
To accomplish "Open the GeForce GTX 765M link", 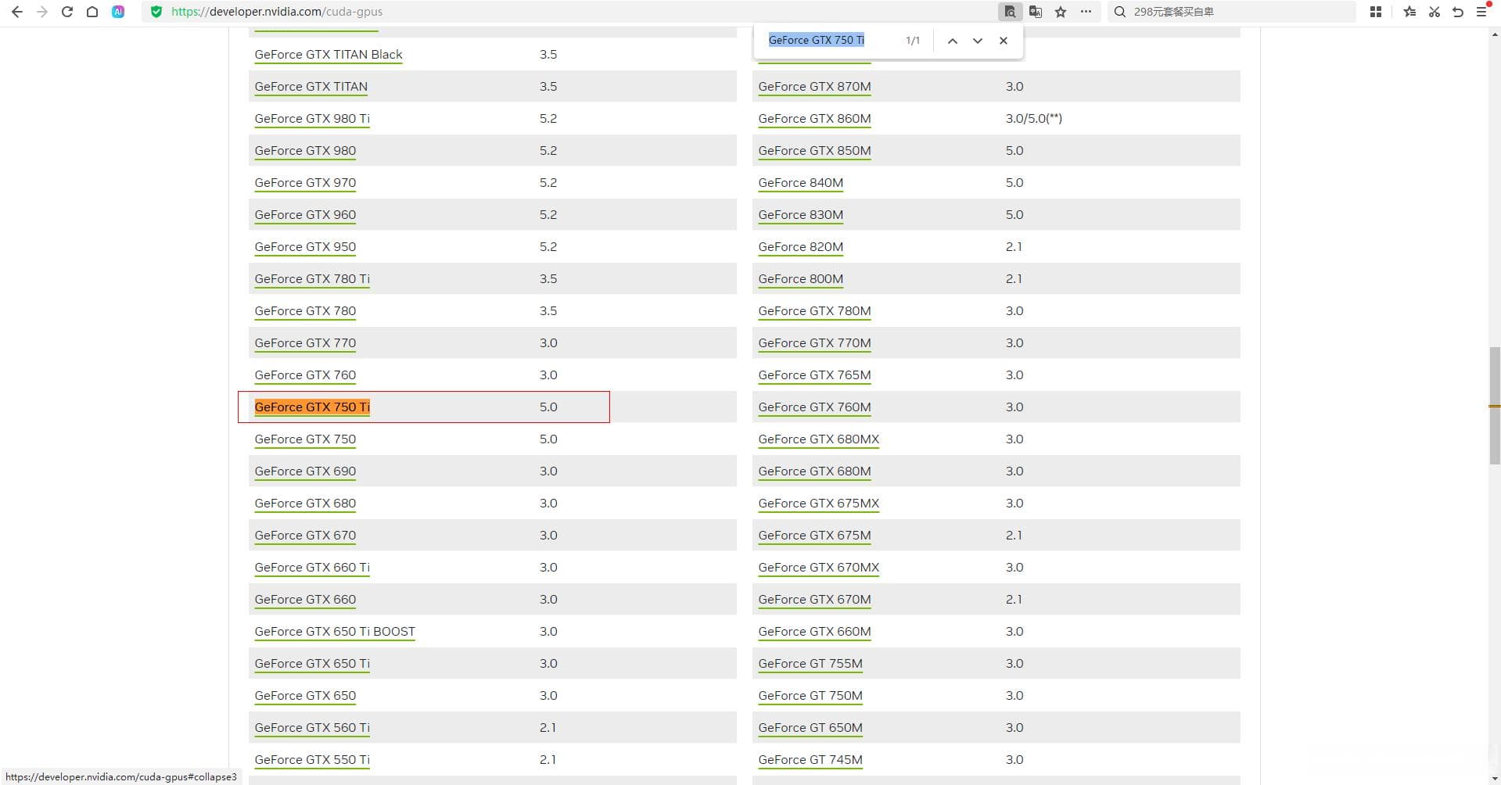I will coord(814,375).
